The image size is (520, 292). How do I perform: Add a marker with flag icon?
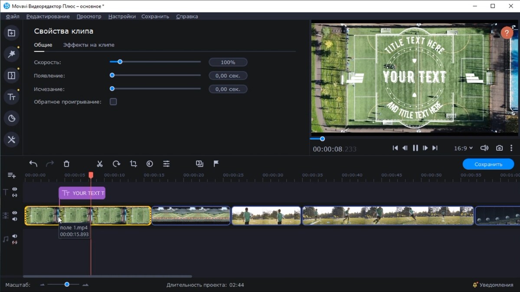216,164
